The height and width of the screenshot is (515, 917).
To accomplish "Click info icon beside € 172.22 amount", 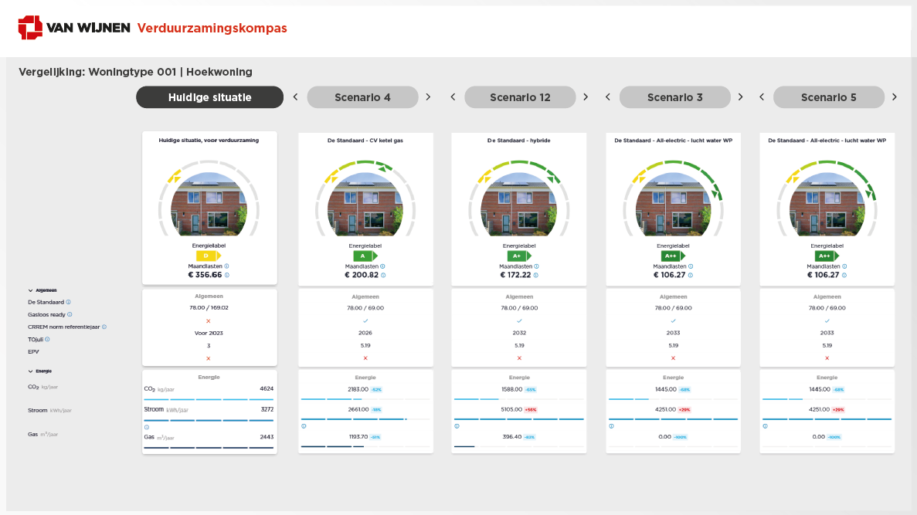I will click(535, 275).
